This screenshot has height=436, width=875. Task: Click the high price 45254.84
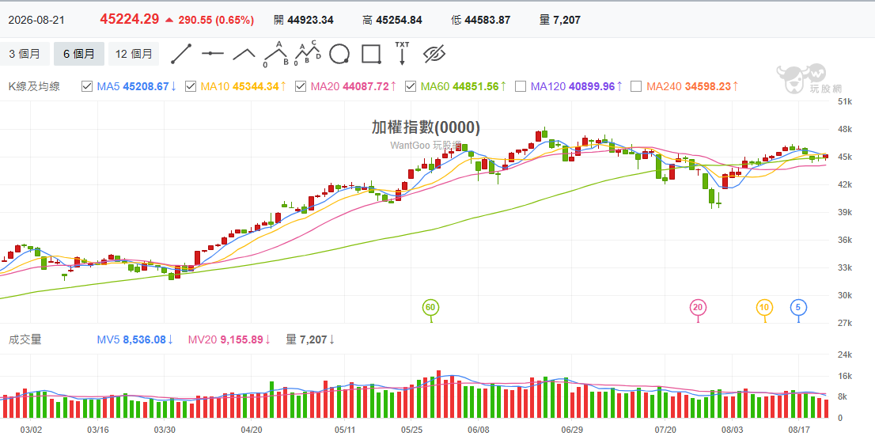[399, 20]
